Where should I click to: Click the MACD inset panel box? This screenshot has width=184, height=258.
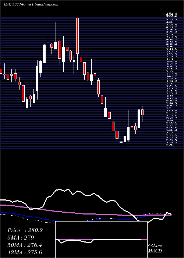pyautogui.click(x=101, y=240)
